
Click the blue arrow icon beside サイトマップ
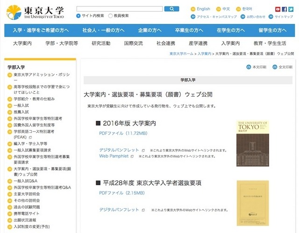pos(271,17)
